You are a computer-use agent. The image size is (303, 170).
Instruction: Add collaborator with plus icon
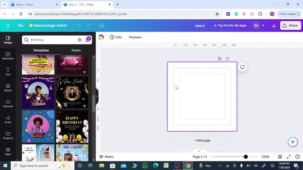[x=263, y=25]
